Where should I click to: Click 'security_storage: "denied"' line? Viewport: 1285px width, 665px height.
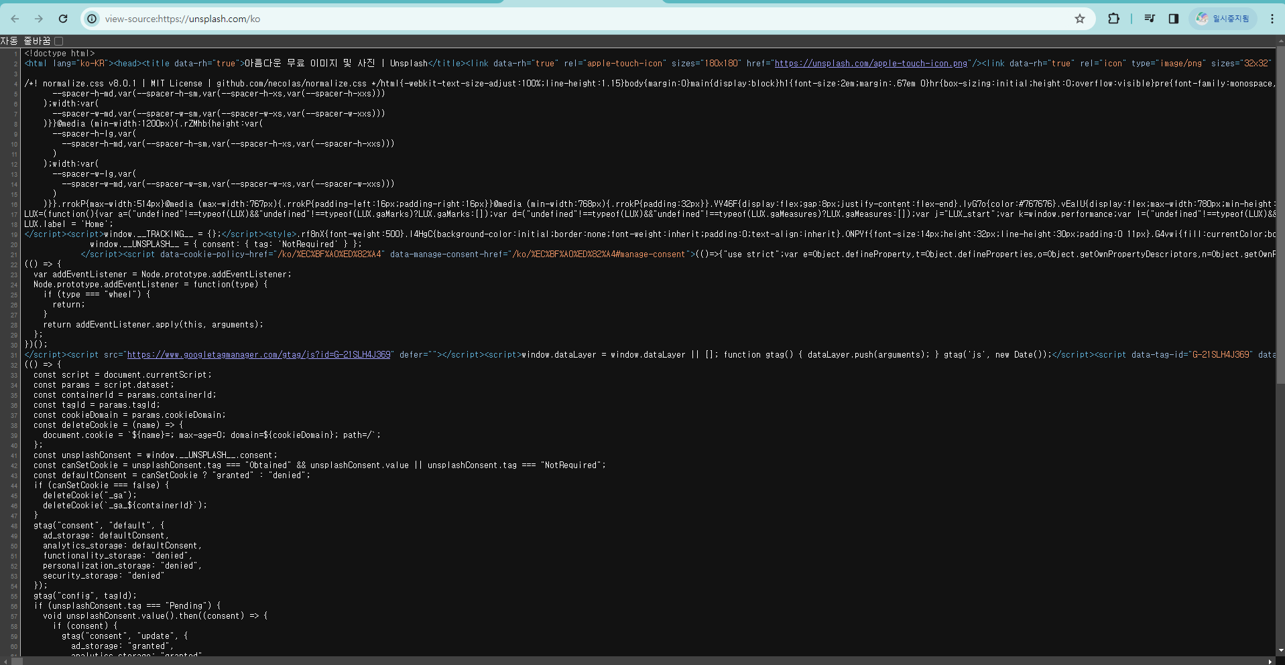pos(104,576)
